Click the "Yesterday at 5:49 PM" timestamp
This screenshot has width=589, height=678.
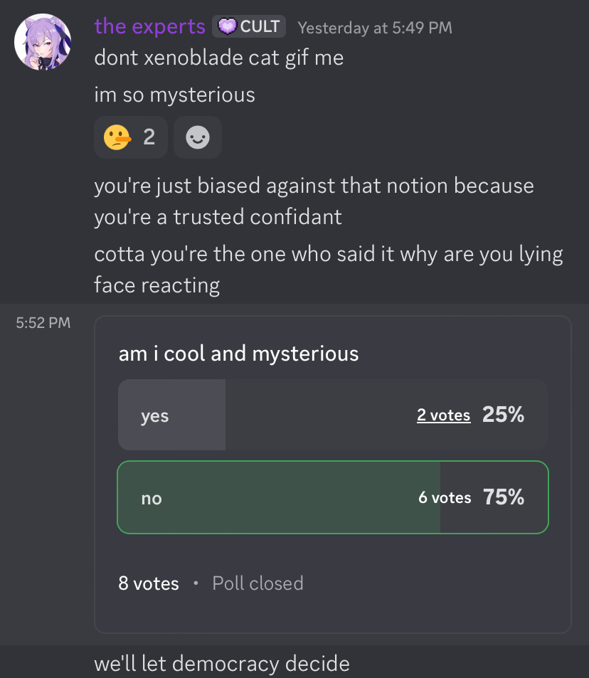point(375,28)
